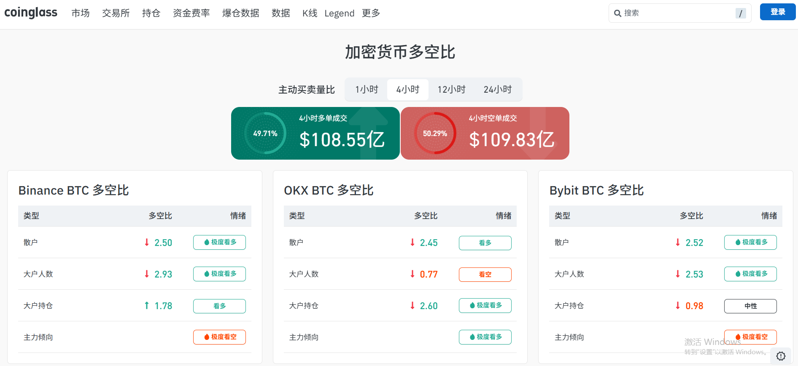Open the K线 menu
Image resolution: width=798 pixels, height=366 pixels.
310,13
